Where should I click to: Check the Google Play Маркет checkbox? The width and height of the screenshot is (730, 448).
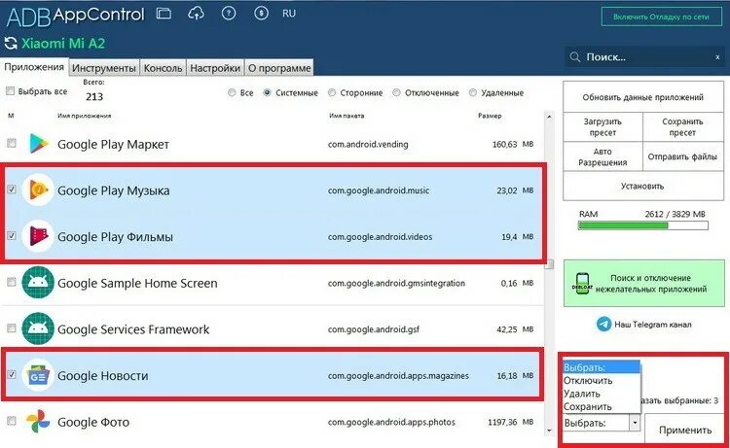[11, 143]
